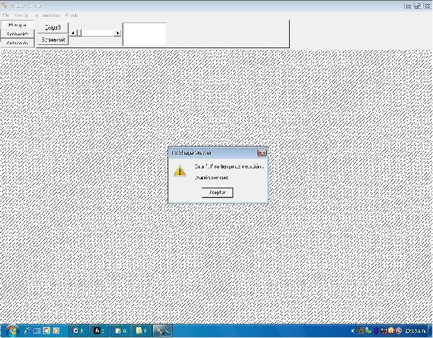
Task: Expand hidden system tray icons arrow
Action: [x=353, y=331]
